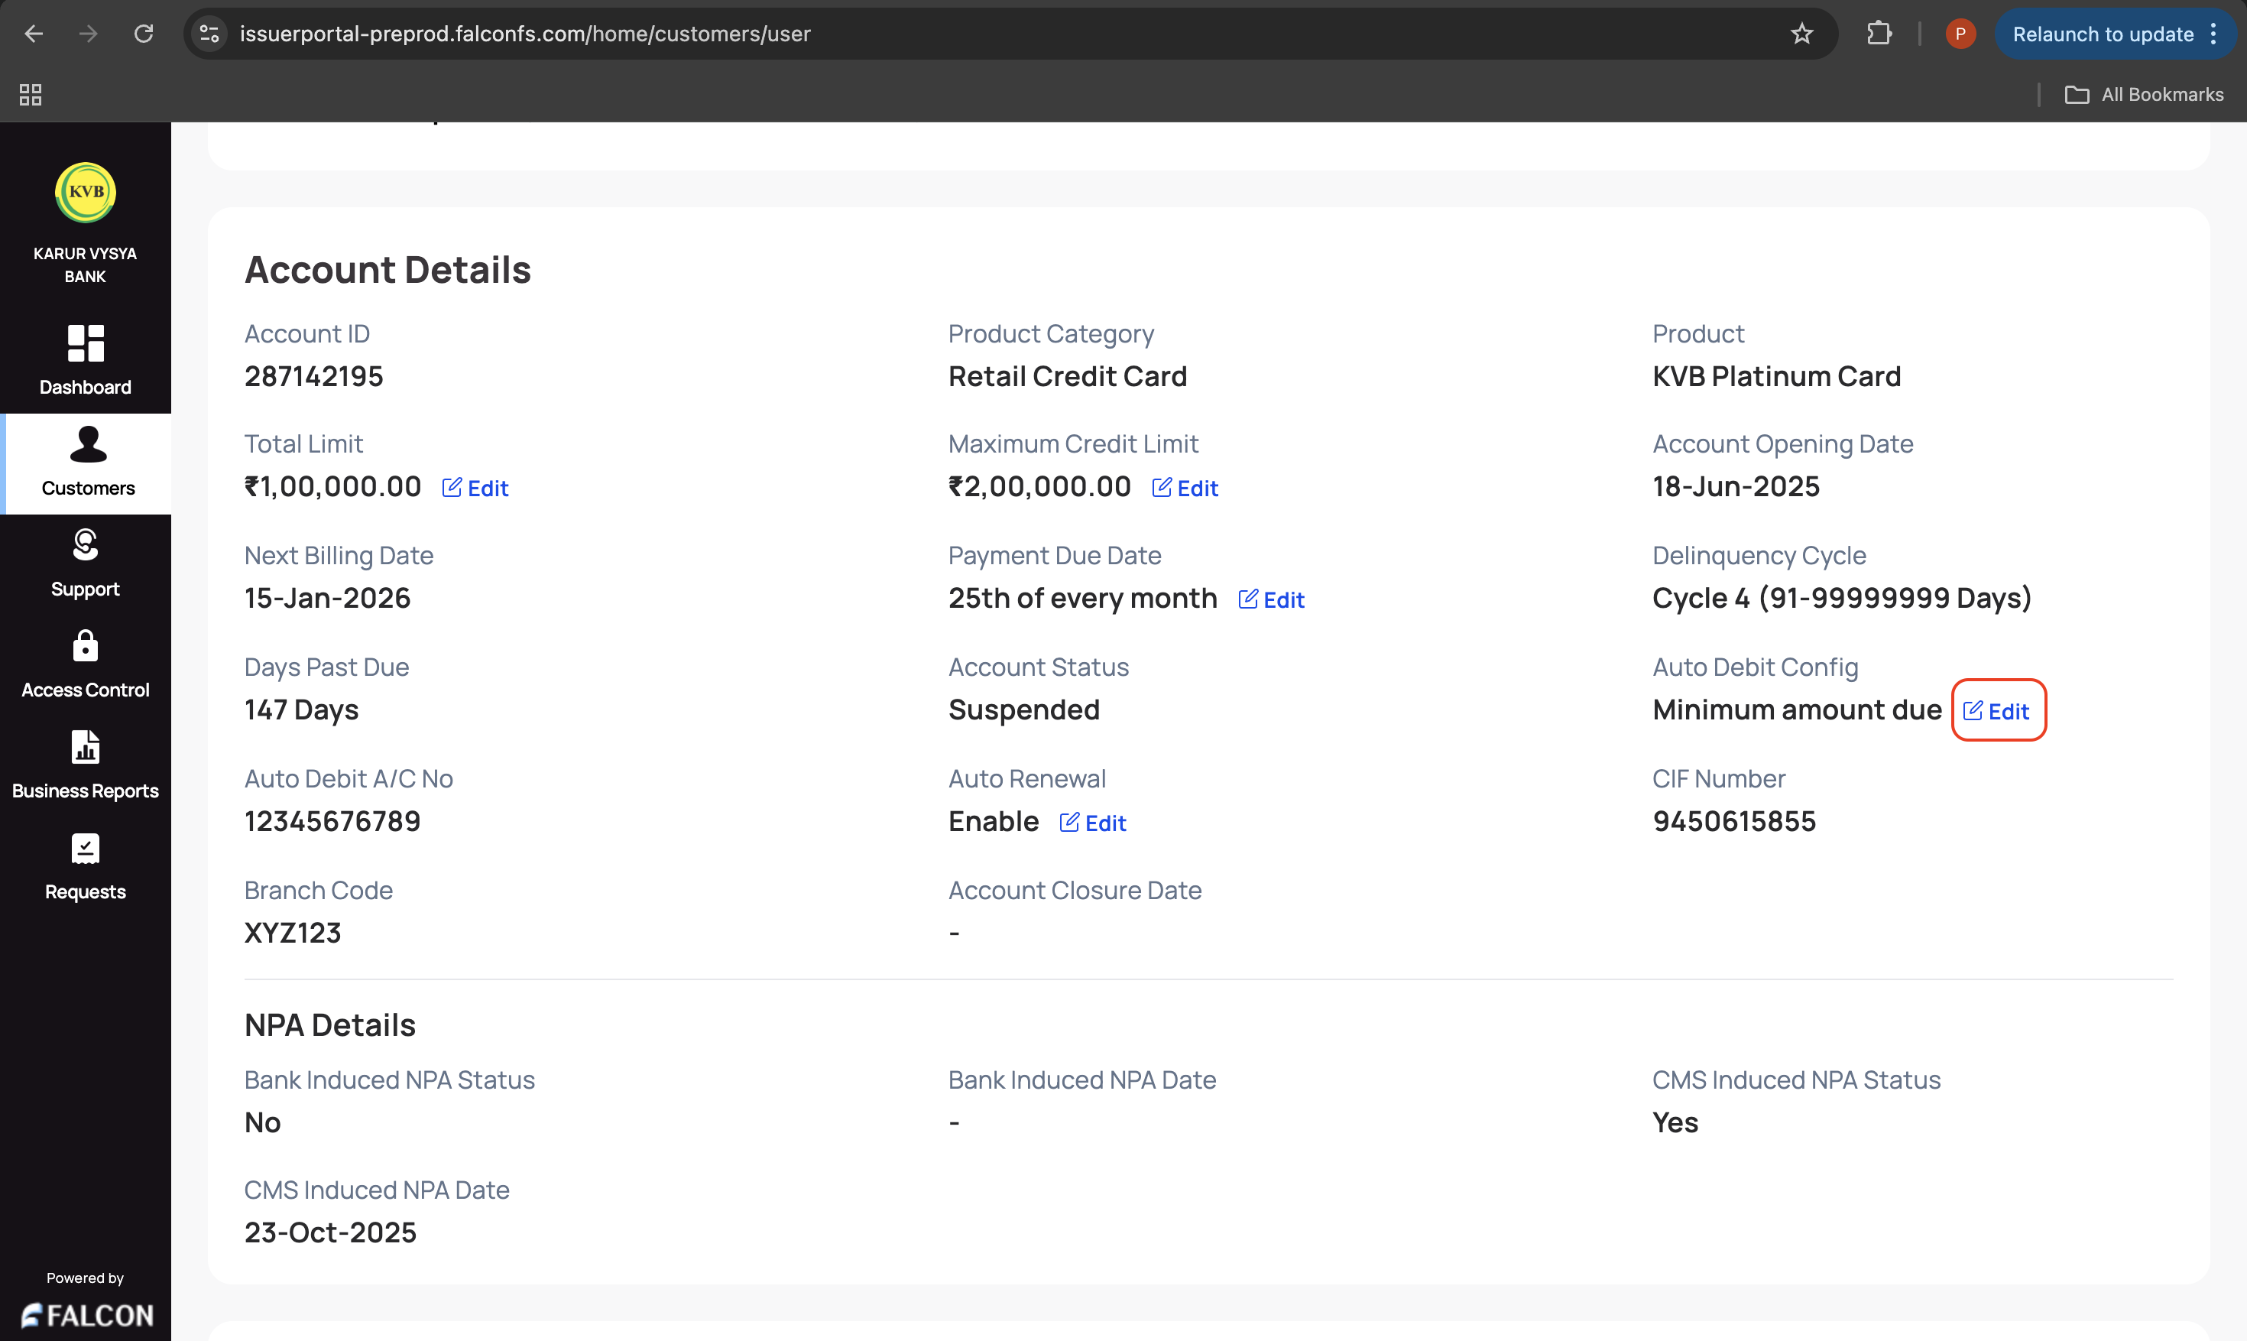Screen dimensions: 2247x1341
Task: Edit the Auto Renewal setting
Action: (x=1093, y=823)
